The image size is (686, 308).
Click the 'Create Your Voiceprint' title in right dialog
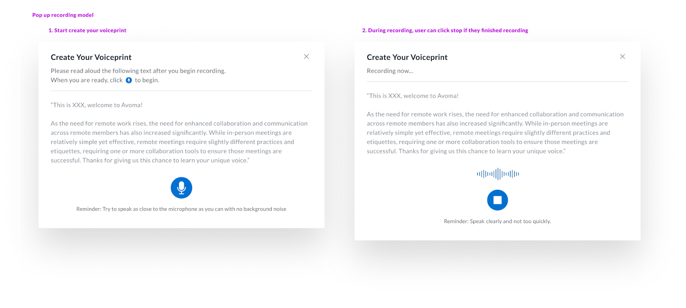[407, 57]
